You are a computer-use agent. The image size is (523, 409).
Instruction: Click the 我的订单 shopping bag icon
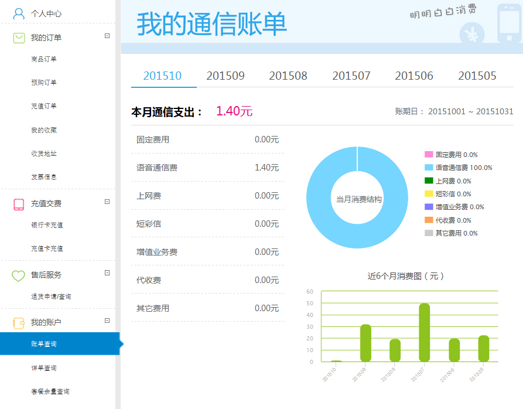[19, 38]
